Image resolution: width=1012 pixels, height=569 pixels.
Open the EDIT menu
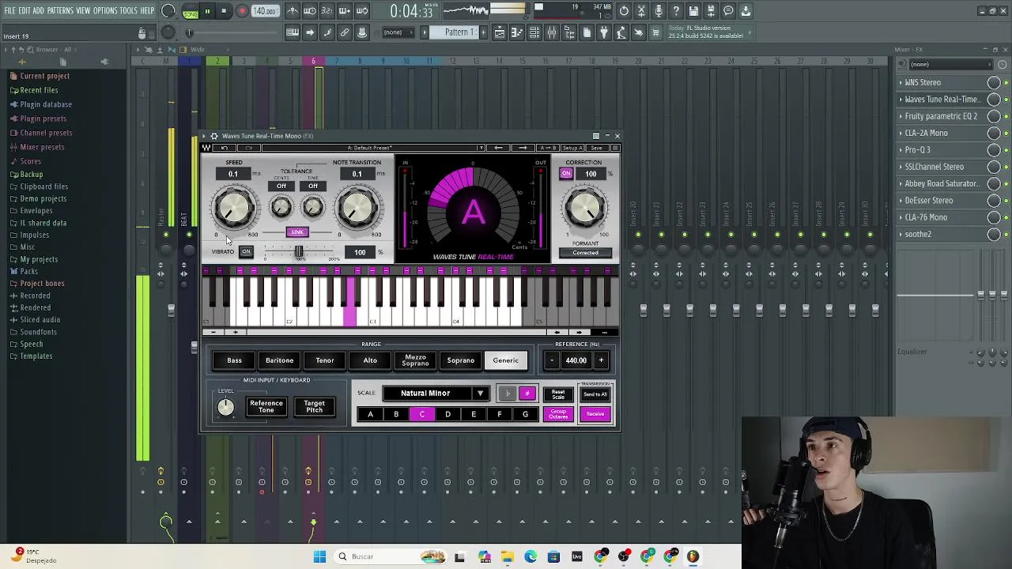pyautogui.click(x=25, y=11)
